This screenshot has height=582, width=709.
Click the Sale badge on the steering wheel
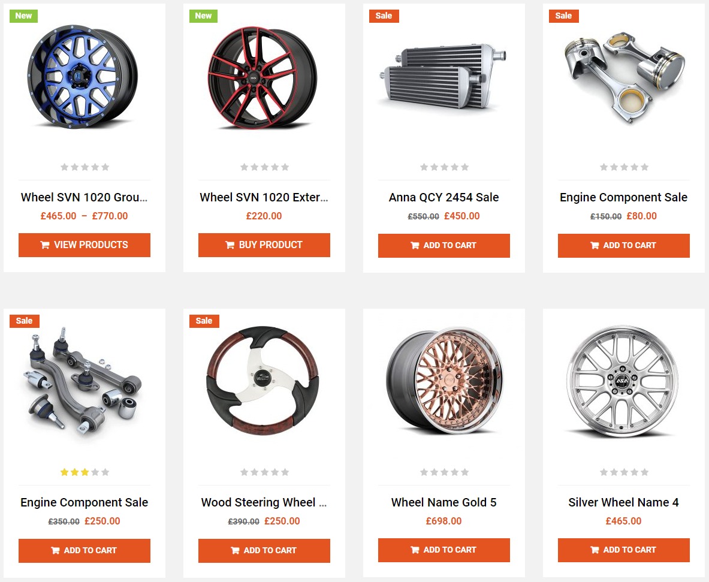[x=204, y=321]
